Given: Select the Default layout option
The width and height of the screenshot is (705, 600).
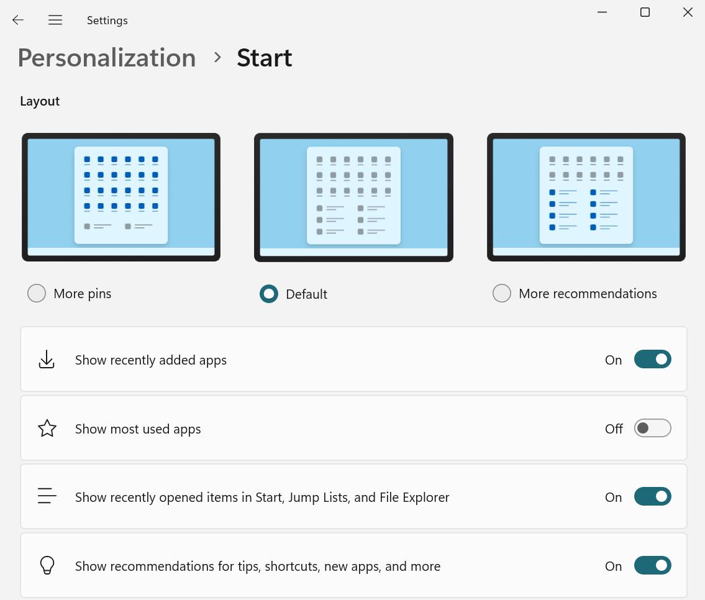Looking at the screenshot, I should (268, 293).
